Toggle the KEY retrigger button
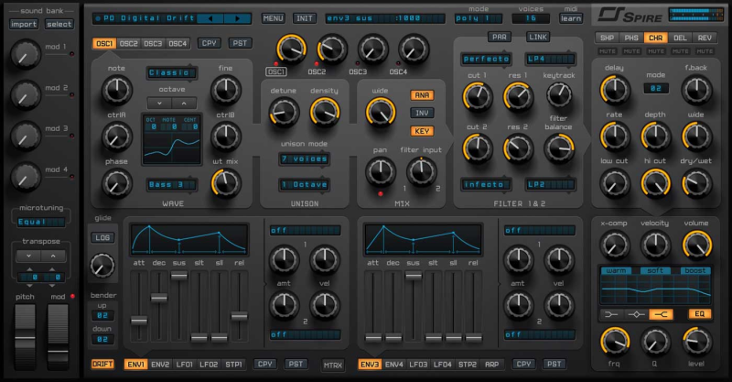The image size is (732, 382). click(x=422, y=131)
